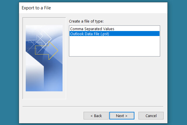Click the horizontal separator line above the buttons
The width and height of the screenshot is (187, 125).
(x=93, y=106)
